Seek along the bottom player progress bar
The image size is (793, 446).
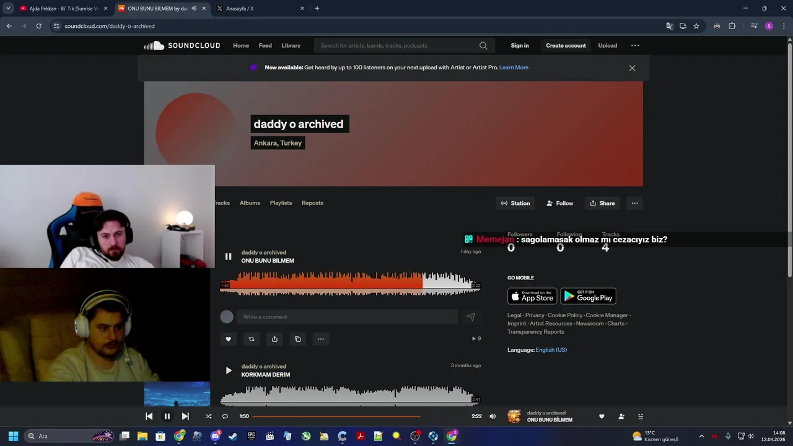coord(360,416)
